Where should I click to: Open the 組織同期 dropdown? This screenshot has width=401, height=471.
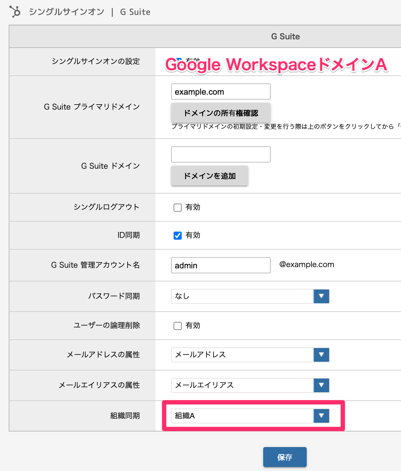click(x=250, y=416)
